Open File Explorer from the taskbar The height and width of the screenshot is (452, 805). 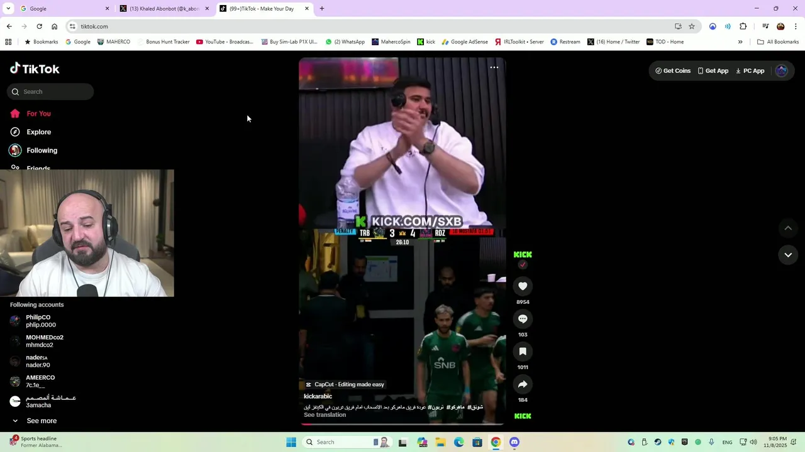[441, 442]
